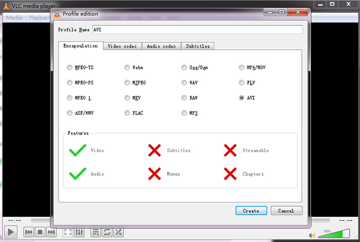Switch to the Encapsulation tab
360x242 pixels.
pyautogui.click(x=81, y=46)
